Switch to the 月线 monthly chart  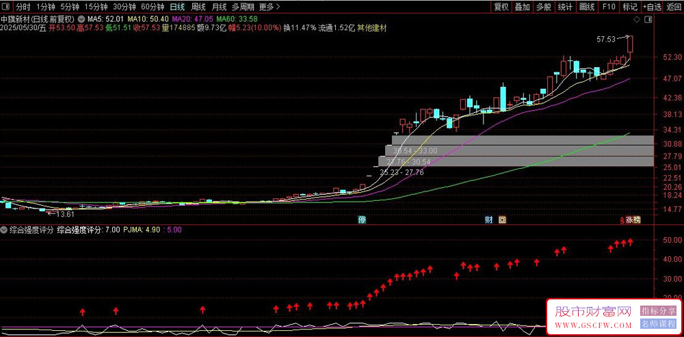click(x=219, y=7)
